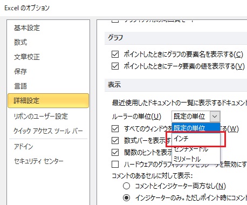The image size is (247, 205).
Task: Toggle 数式バーを表示 checkbox
Action: coord(115,140)
